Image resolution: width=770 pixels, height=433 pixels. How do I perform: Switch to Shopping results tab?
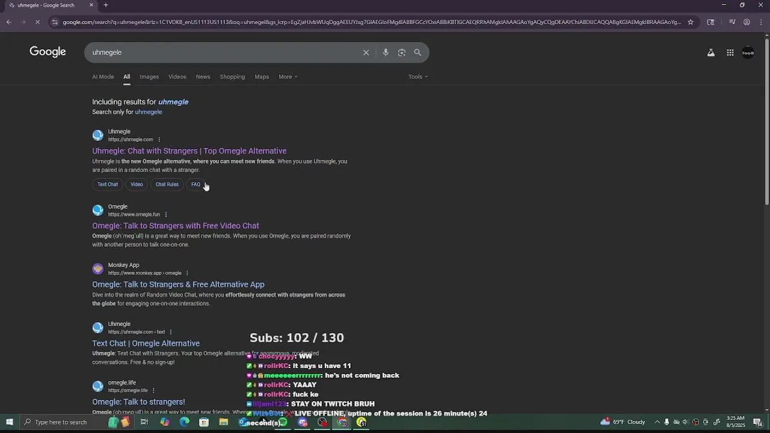point(232,77)
